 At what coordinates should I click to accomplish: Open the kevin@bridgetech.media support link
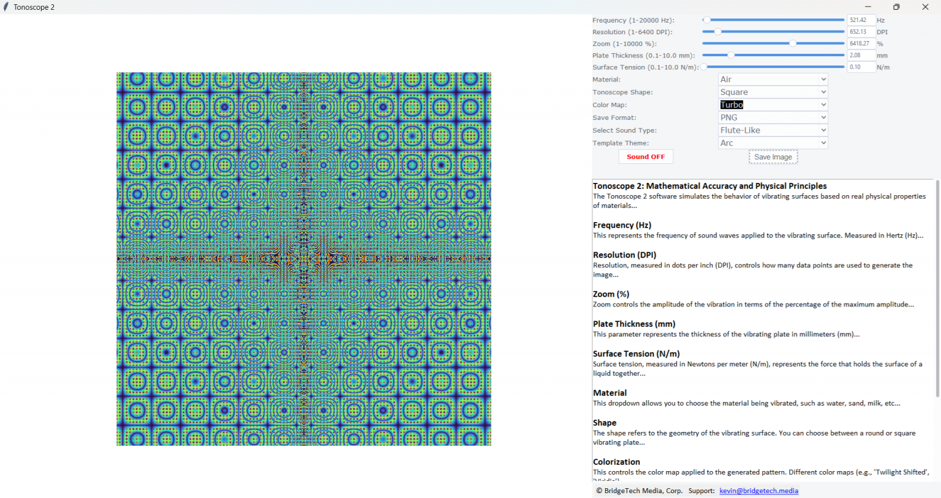(758, 490)
